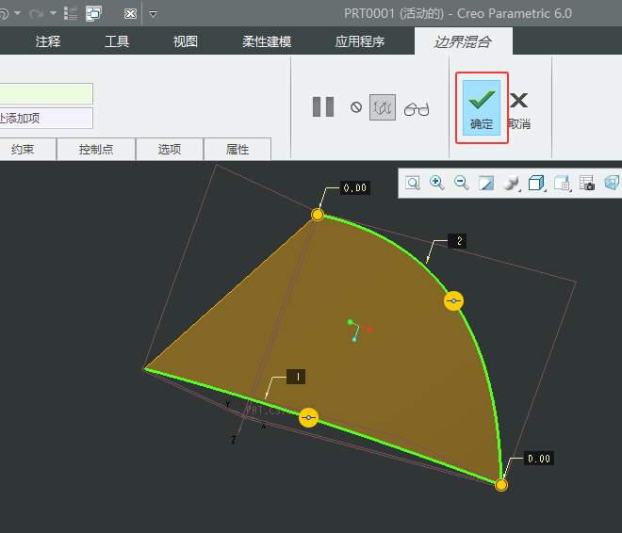Viewport: 622px width, 533px height.
Task: Click the yellow midpoint handle on arc curve 2
Action: pos(453,300)
